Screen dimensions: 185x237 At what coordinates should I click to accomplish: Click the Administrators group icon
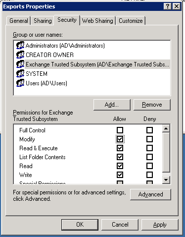click(x=20, y=46)
